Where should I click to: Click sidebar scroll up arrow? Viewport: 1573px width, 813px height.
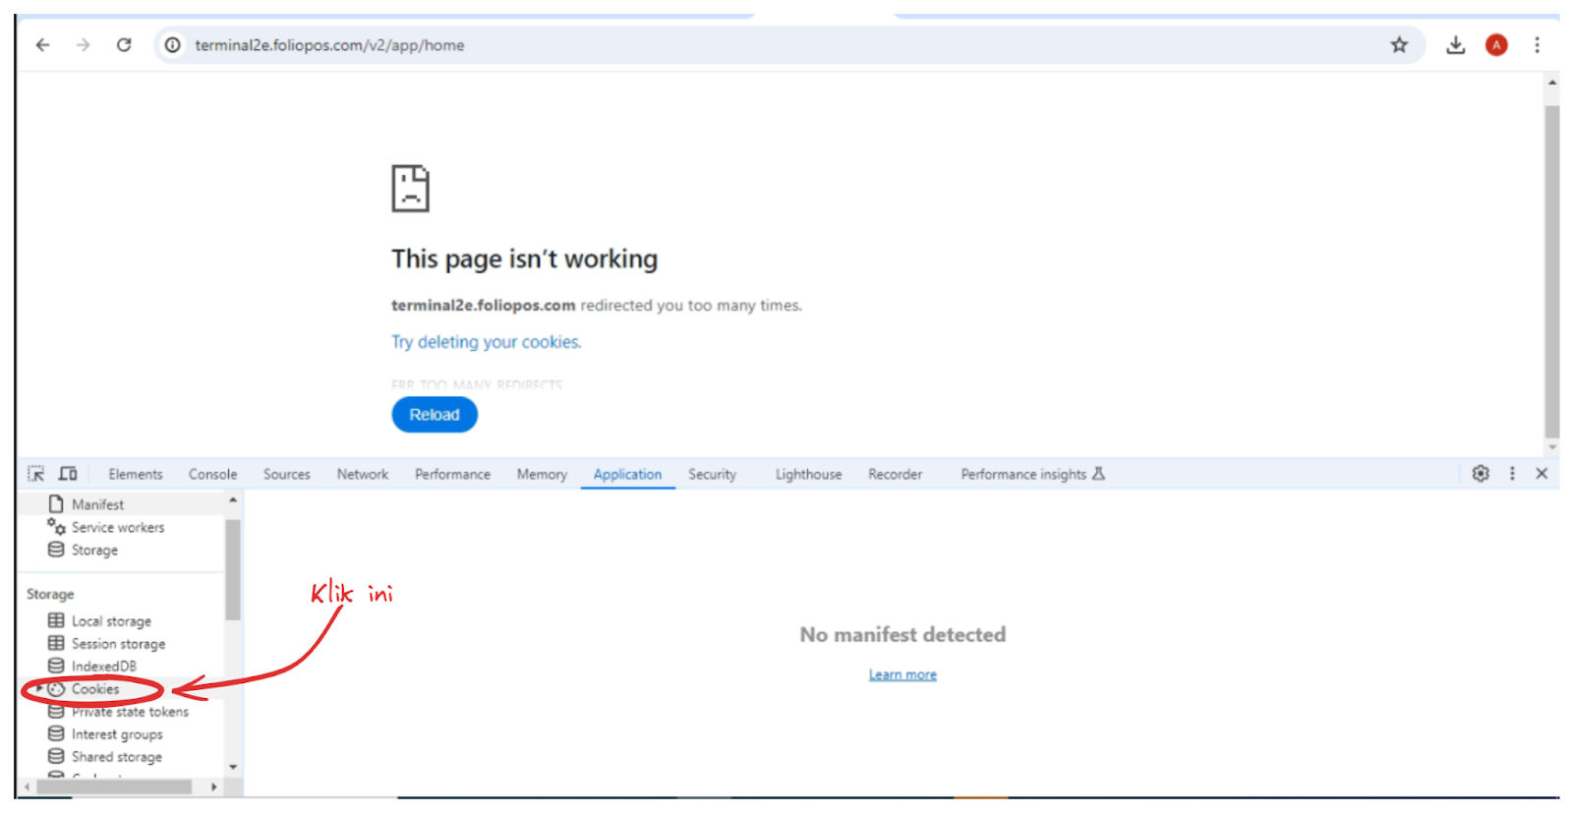(x=233, y=500)
